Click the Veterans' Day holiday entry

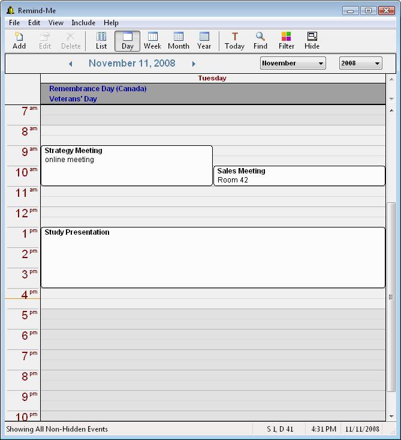click(73, 99)
